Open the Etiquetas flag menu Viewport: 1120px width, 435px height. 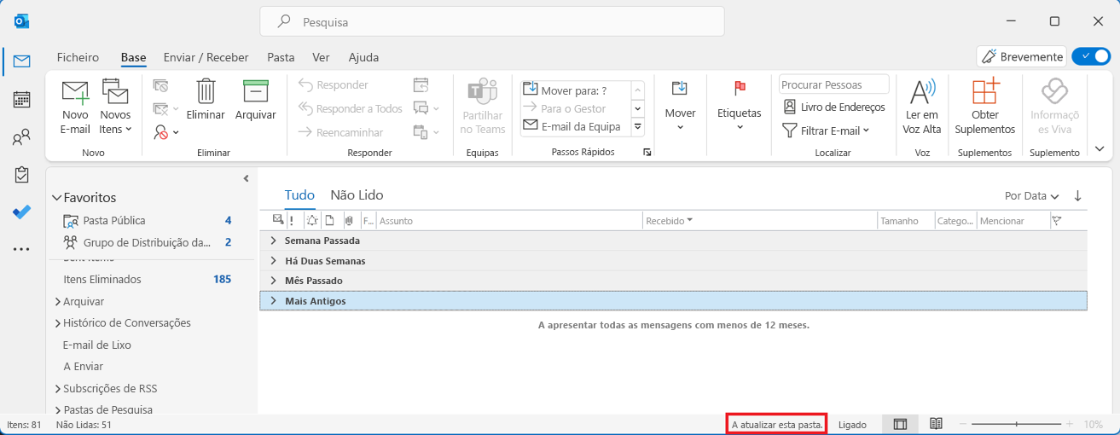point(739,107)
